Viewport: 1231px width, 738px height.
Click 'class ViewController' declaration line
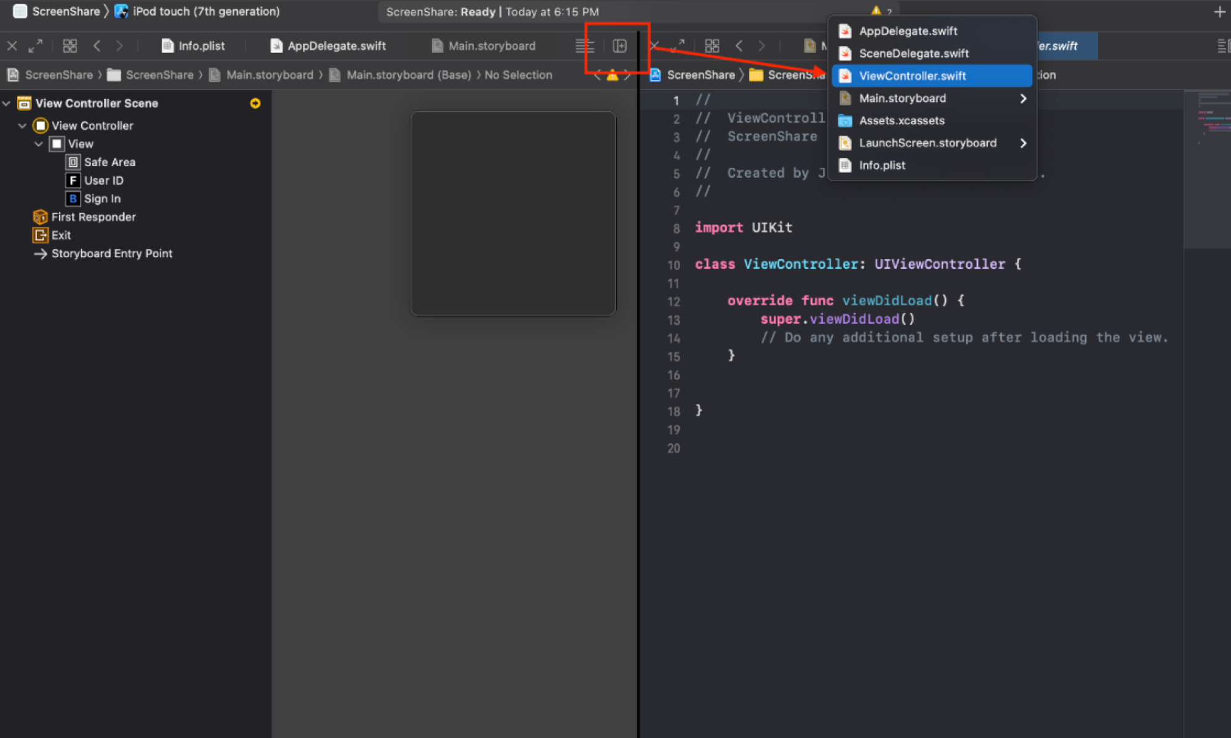coord(858,264)
